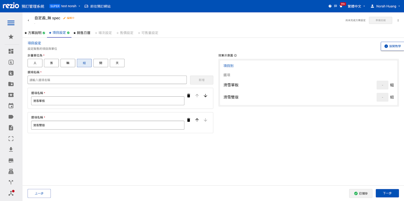
Task: Click the split arrows icon in sidebar
Action: click(11, 182)
